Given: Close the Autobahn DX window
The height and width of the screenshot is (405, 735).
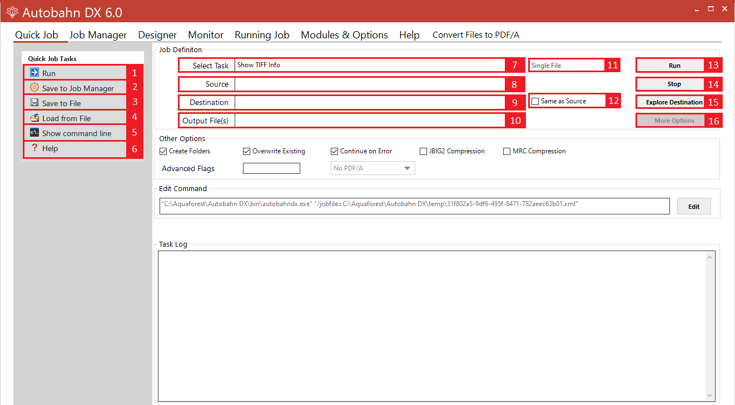Looking at the screenshot, I should point(724,9).
